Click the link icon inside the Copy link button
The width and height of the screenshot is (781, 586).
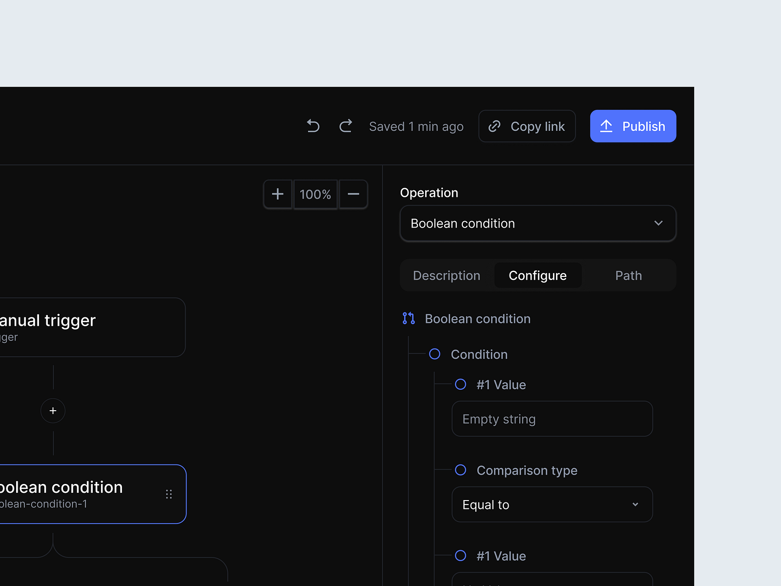[494, 126]
